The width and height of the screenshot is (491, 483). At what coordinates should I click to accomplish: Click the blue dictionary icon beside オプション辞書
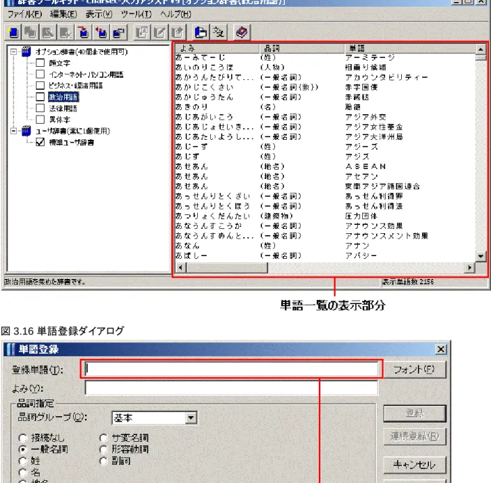pos(26,52)
